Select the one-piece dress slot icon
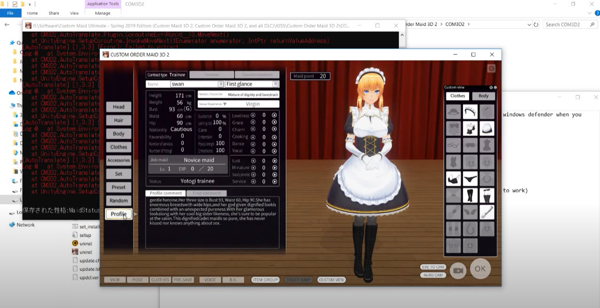The width and height of the screenshot is (600, 308). coord(487,145)
